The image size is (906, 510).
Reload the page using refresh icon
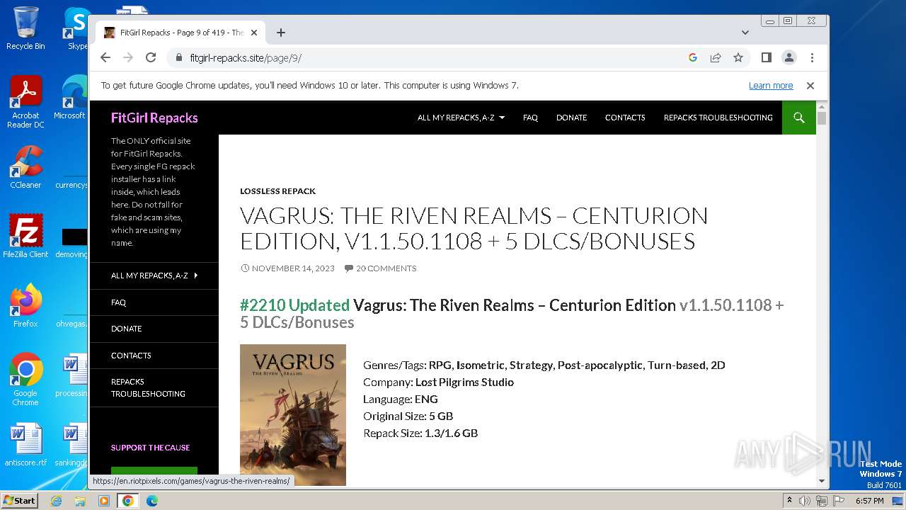coord(151,57)
